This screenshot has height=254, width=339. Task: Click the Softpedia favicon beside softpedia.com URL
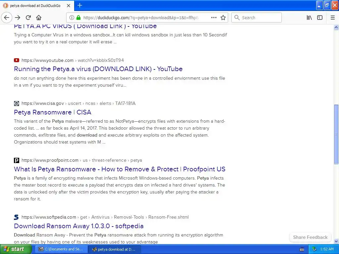coord(17,217)
